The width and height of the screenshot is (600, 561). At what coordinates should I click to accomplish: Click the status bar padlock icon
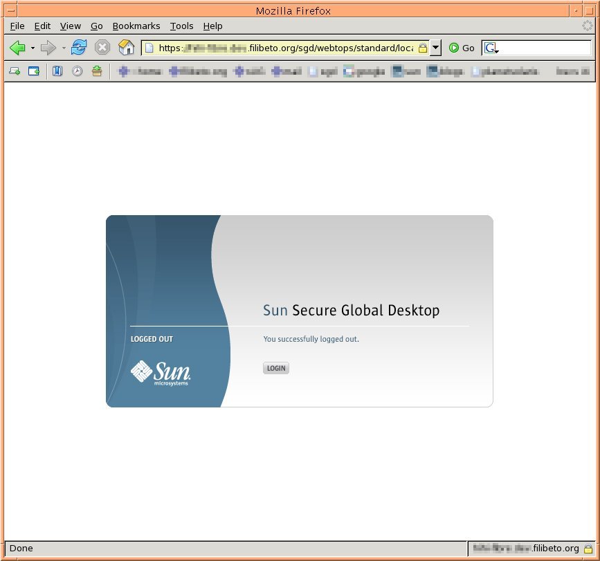pos(588,549)
